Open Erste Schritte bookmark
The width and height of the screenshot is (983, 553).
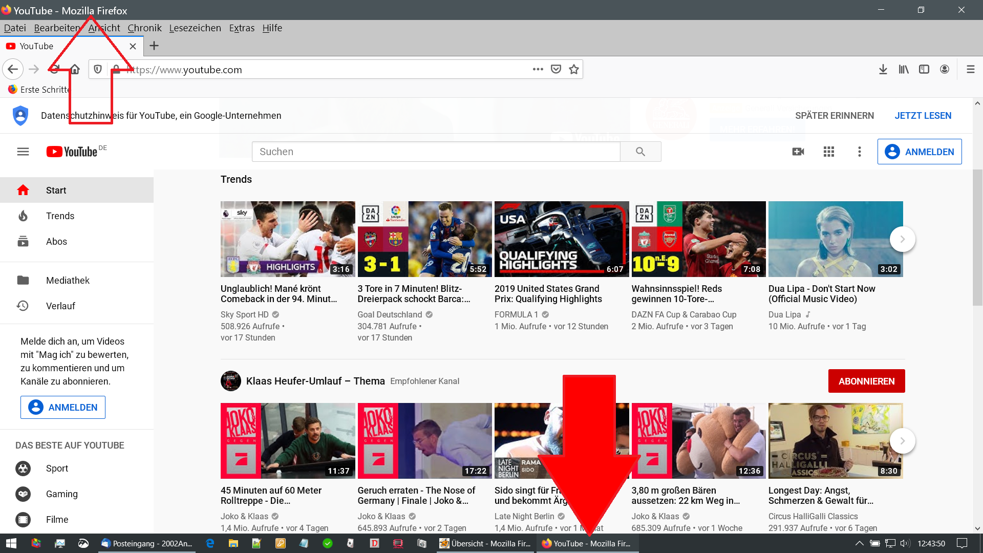[x=39, y=90]
